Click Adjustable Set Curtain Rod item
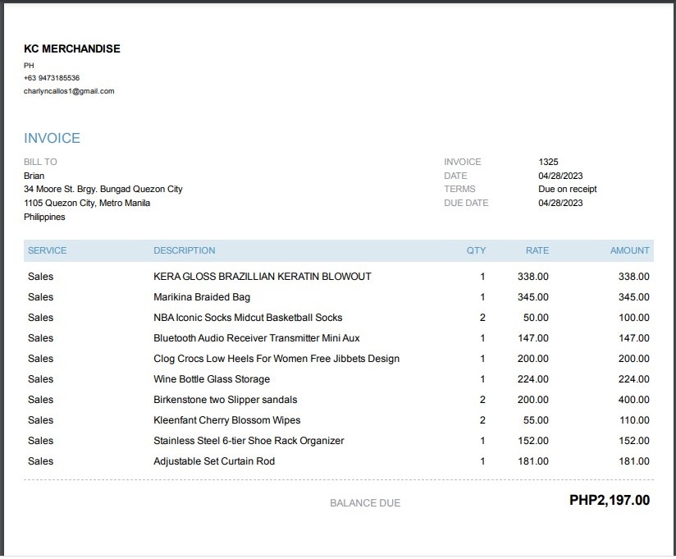The image size is (676, 559). pyautogui.click(x=214, y=461)
